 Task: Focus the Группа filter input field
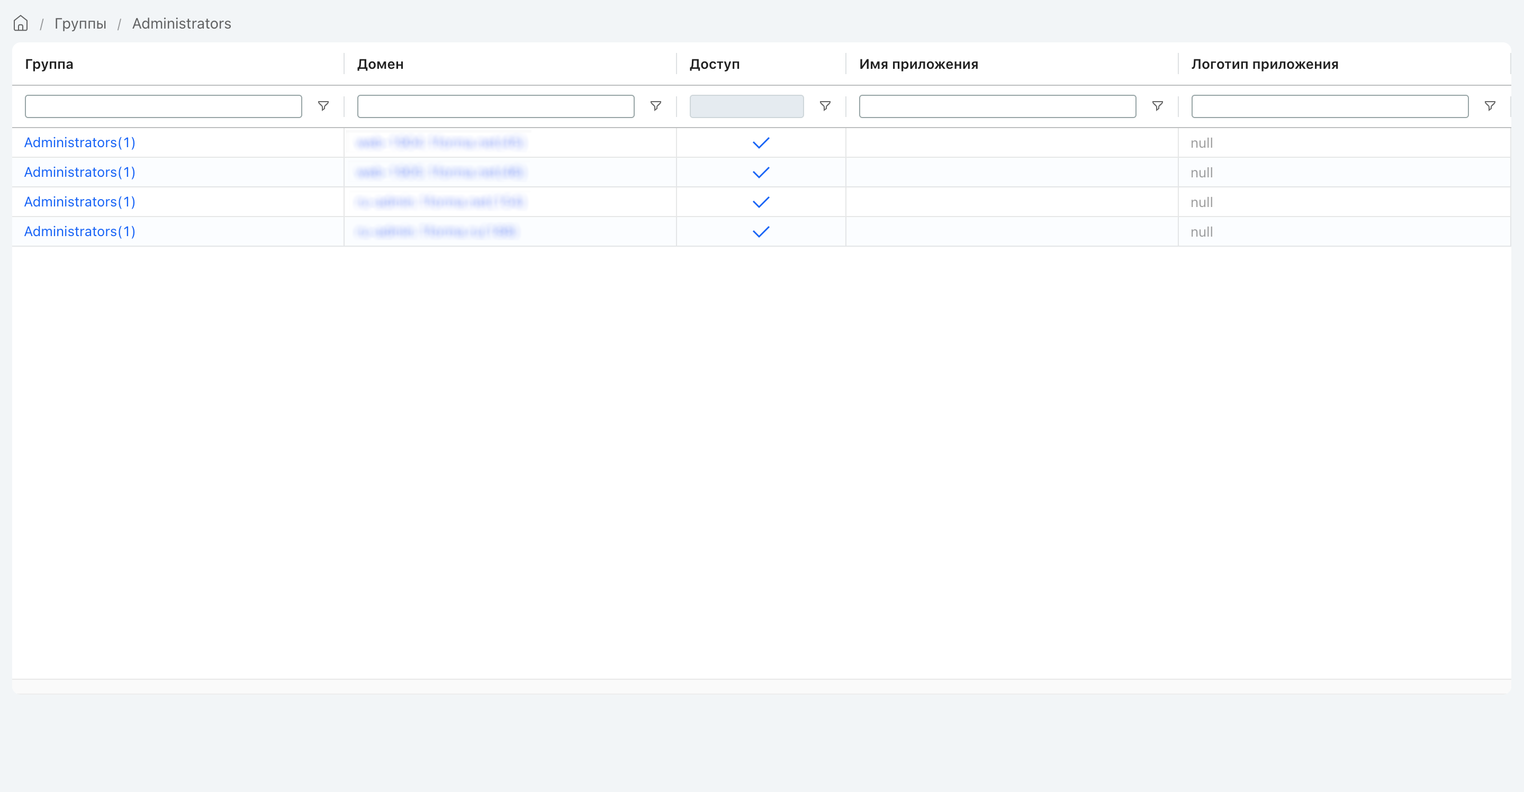[163, 106]
